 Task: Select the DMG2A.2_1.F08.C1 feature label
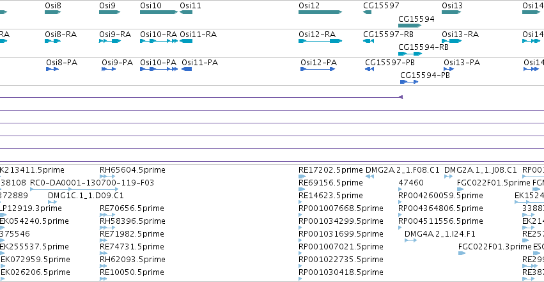(403, 170)
